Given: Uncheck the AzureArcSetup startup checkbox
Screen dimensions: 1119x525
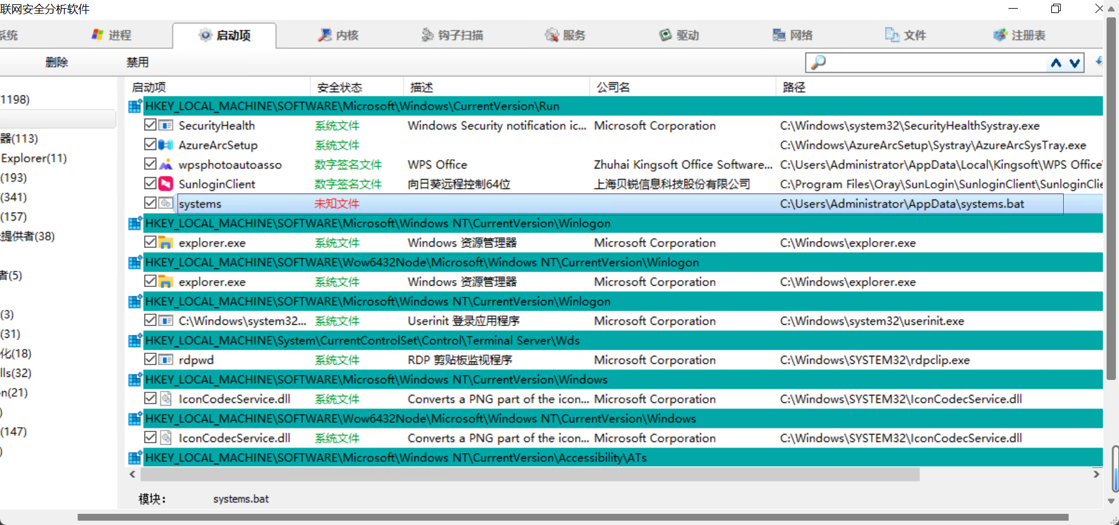Looking at the screenshot, I should 150,144.
